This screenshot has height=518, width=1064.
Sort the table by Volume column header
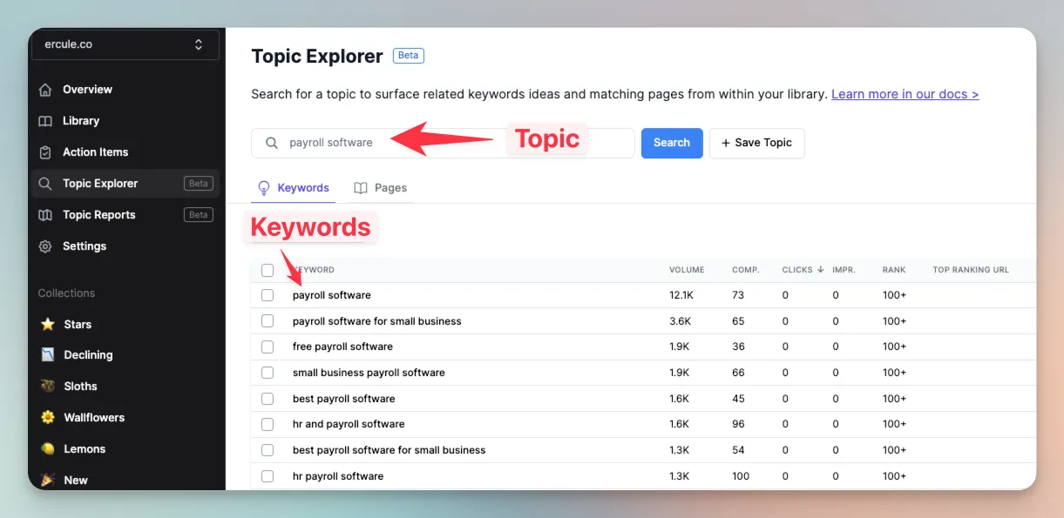(686, 270)
